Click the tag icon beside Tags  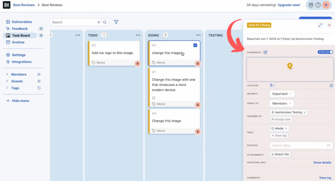[39, 88]
